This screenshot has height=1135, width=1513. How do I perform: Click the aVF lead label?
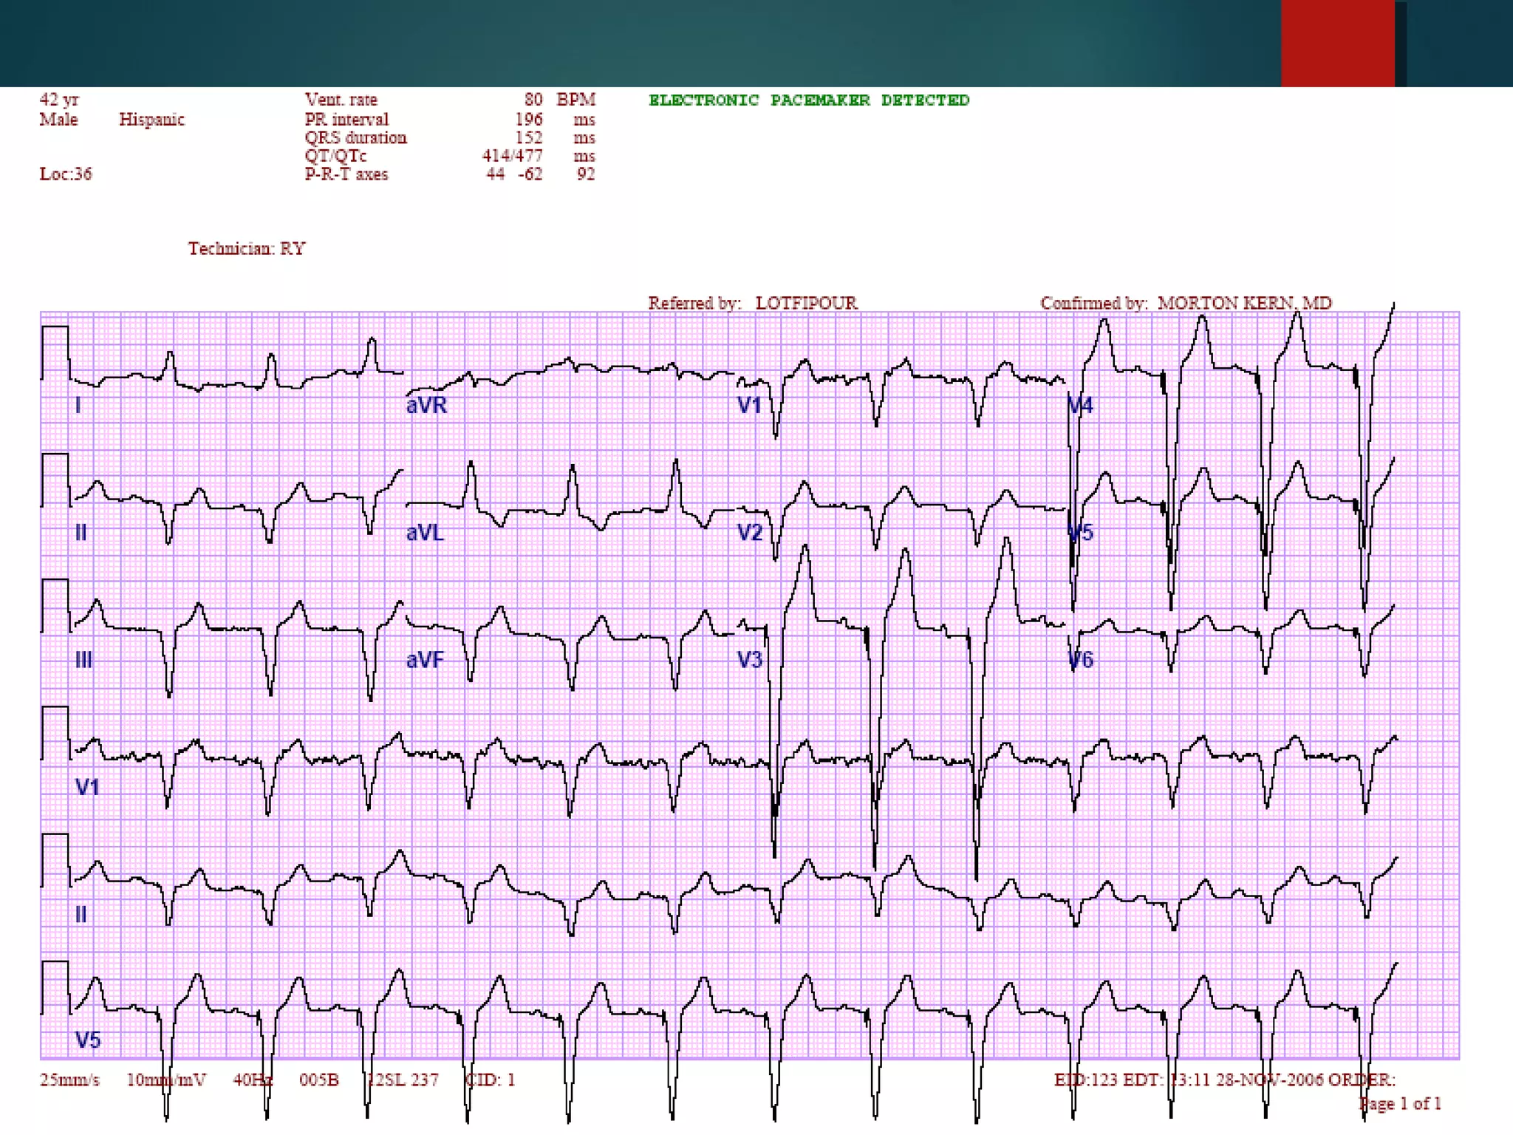point(425,660)
